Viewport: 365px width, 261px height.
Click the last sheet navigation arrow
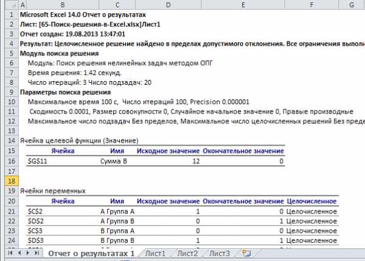[x=33, y=253]
